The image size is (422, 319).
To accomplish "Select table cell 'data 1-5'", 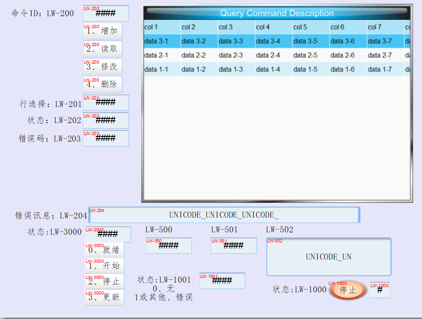I will tap(311, 69).
